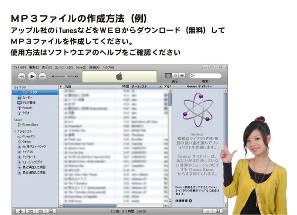The width and height of the screenshot is (297, 215).
Task: Click the next track fast-forward button
Action: tap(43, 76)
